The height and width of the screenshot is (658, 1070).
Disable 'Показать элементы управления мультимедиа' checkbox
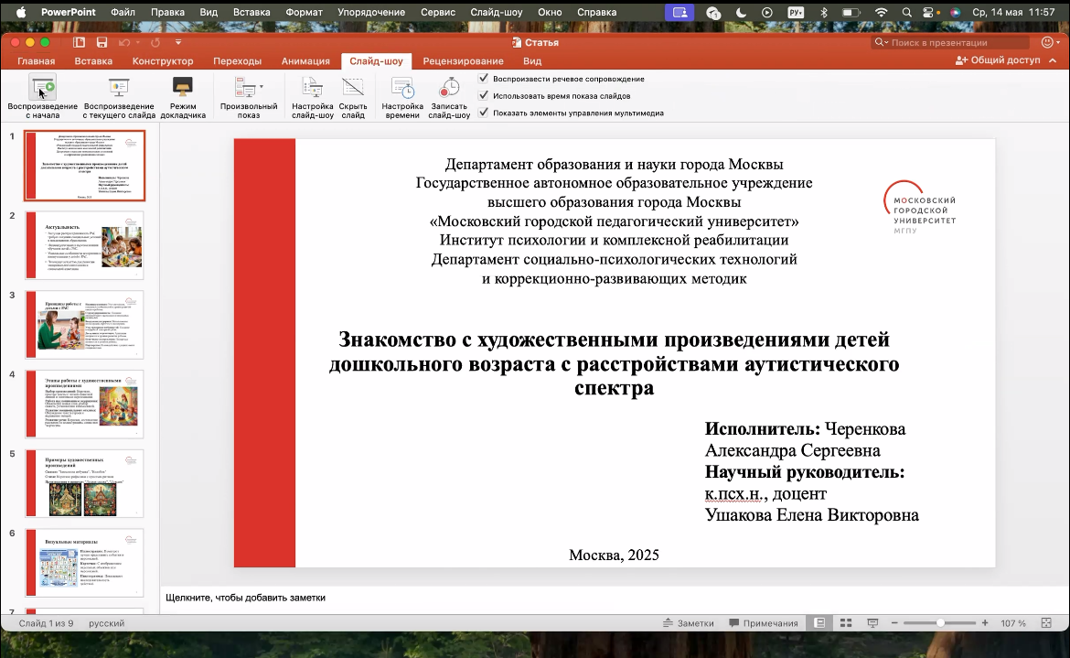tap(484, 113)
